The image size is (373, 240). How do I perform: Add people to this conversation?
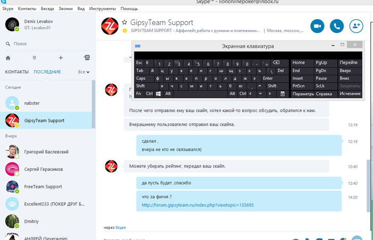[356, 26]
